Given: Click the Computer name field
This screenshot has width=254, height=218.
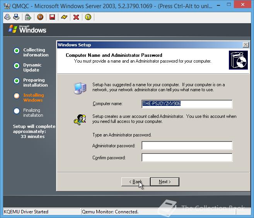Looking at the screenshot, I should 187,104.
